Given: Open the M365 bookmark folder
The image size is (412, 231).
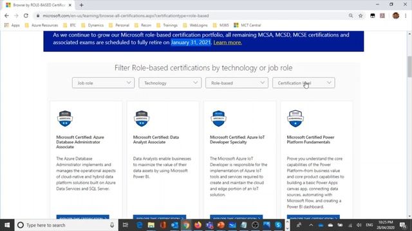Looking at the screenshot, I should pos(221,25).
